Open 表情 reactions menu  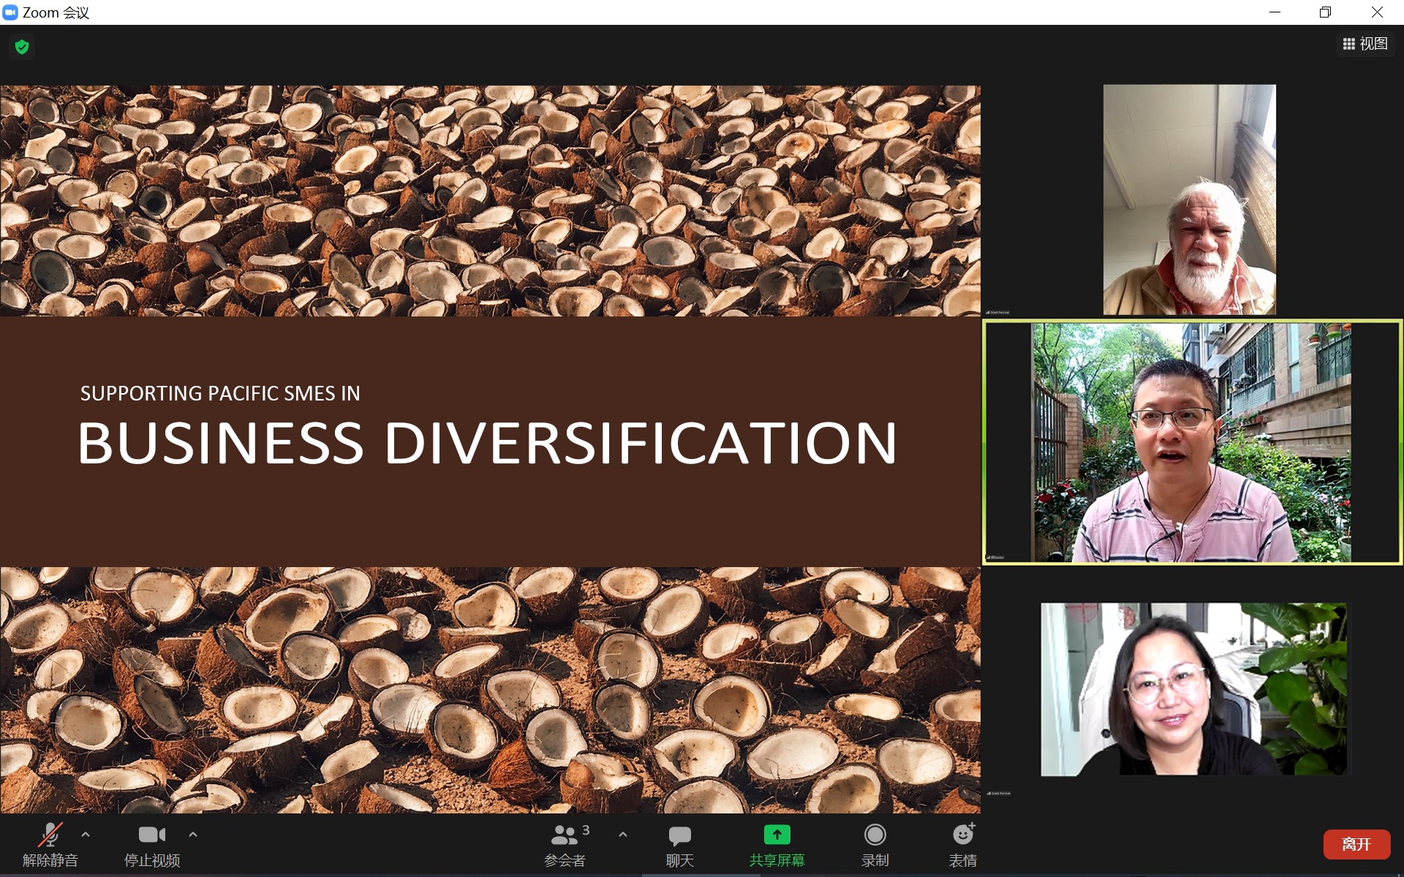962,844
